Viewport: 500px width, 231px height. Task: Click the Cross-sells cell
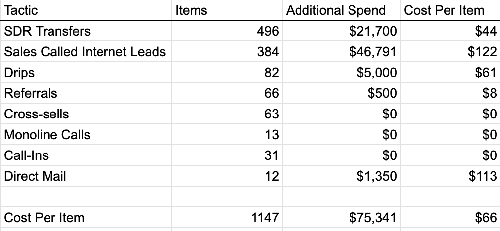point(86,114)
